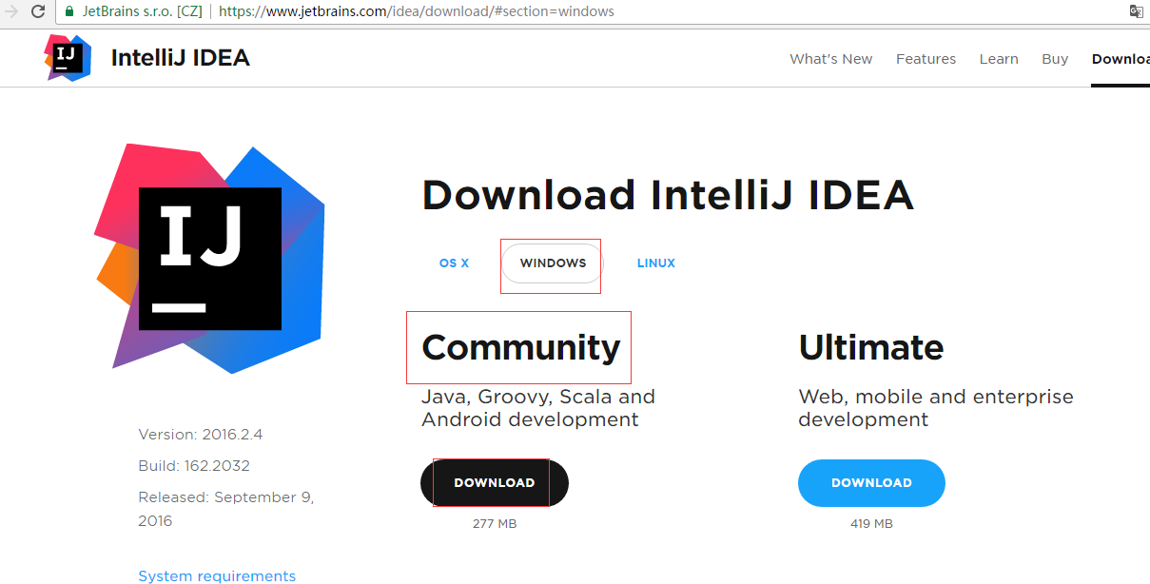Select the WINDOWS platform option

(552, 263)
